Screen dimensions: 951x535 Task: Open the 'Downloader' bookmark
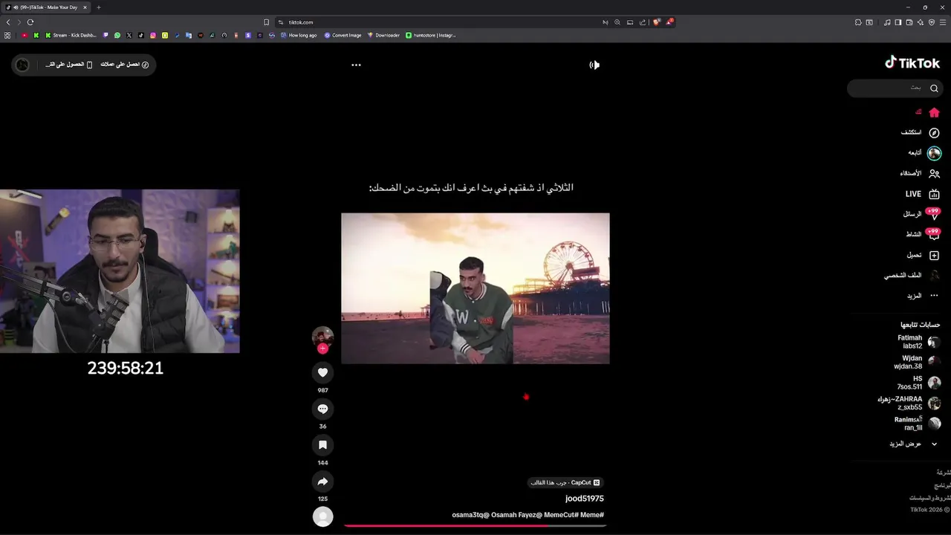coord(383,35)
